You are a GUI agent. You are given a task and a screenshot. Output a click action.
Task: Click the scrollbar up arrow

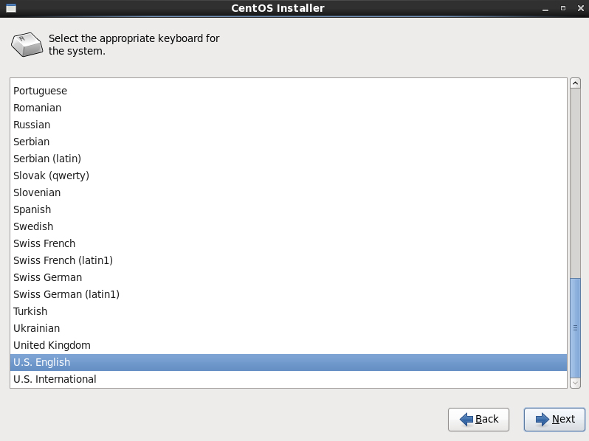point(575,83)
